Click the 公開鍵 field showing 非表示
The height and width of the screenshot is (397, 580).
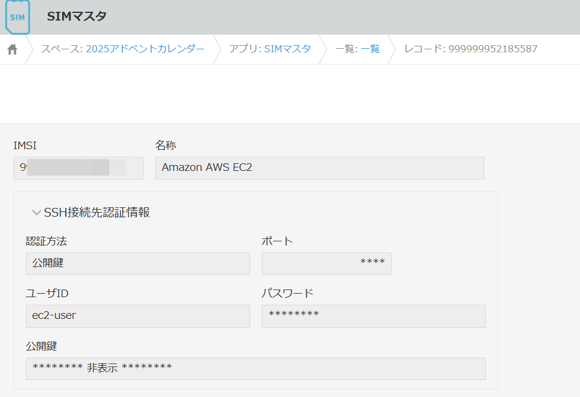click(x=255, y=368)
